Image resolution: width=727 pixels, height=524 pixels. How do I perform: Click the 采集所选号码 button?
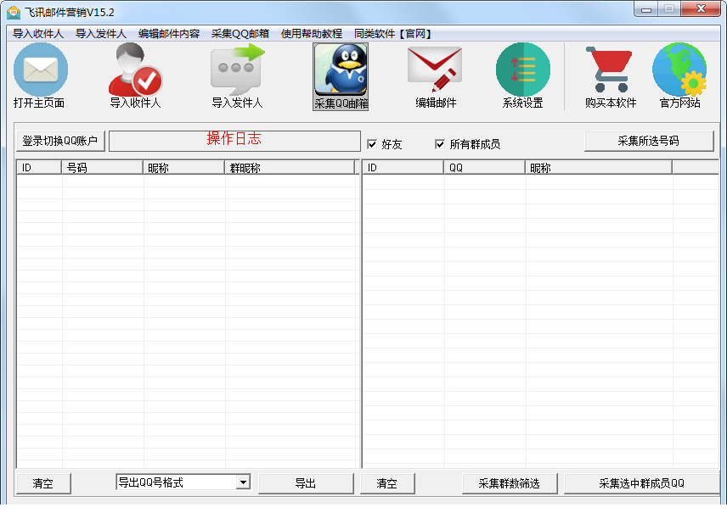[x=649, y=141]
